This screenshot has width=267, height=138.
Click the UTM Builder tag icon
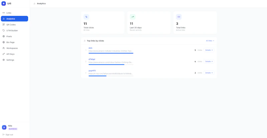pyautogui.click(x=4, y=30)
